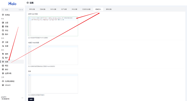Open the 评论 comments icon in sidebar
The height and width of the screenshot is (101, 187).
coord(3,31)
